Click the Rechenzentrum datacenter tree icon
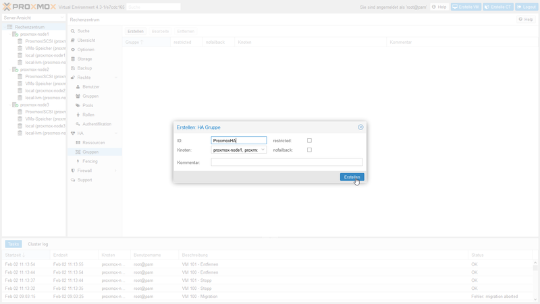Screen dimensions: 540x304 pos(9,27)
